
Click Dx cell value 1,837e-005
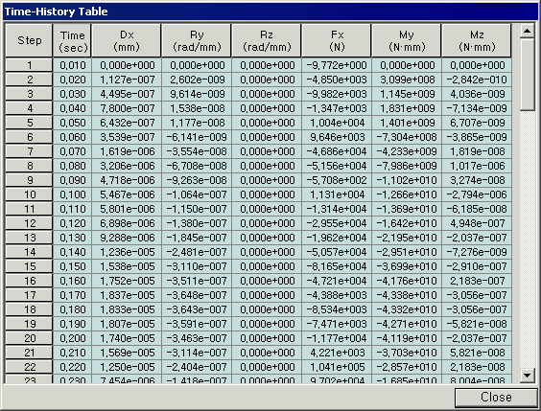[x=127, y=295]
